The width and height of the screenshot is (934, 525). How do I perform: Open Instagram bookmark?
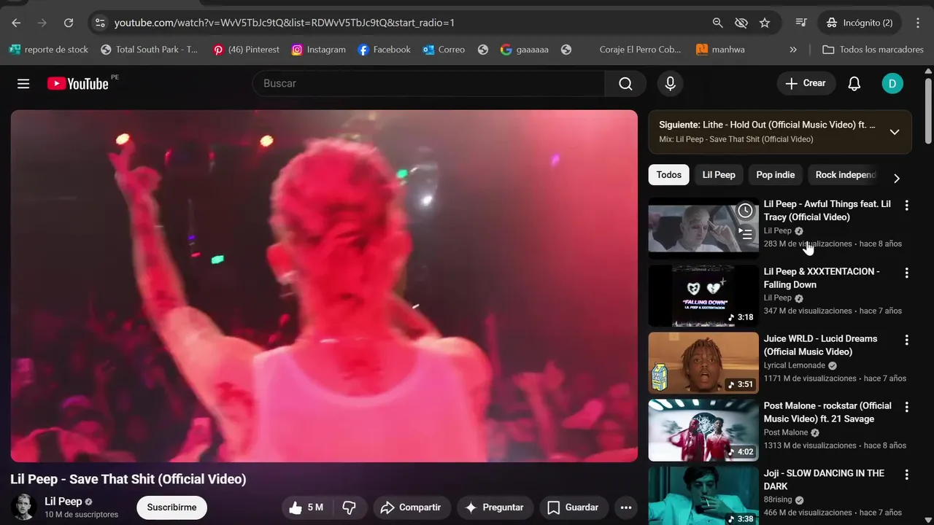pos(318,50)
